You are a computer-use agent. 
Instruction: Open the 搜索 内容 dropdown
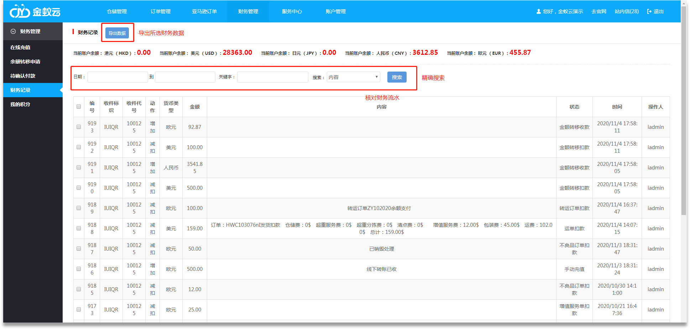click(353, 77)
